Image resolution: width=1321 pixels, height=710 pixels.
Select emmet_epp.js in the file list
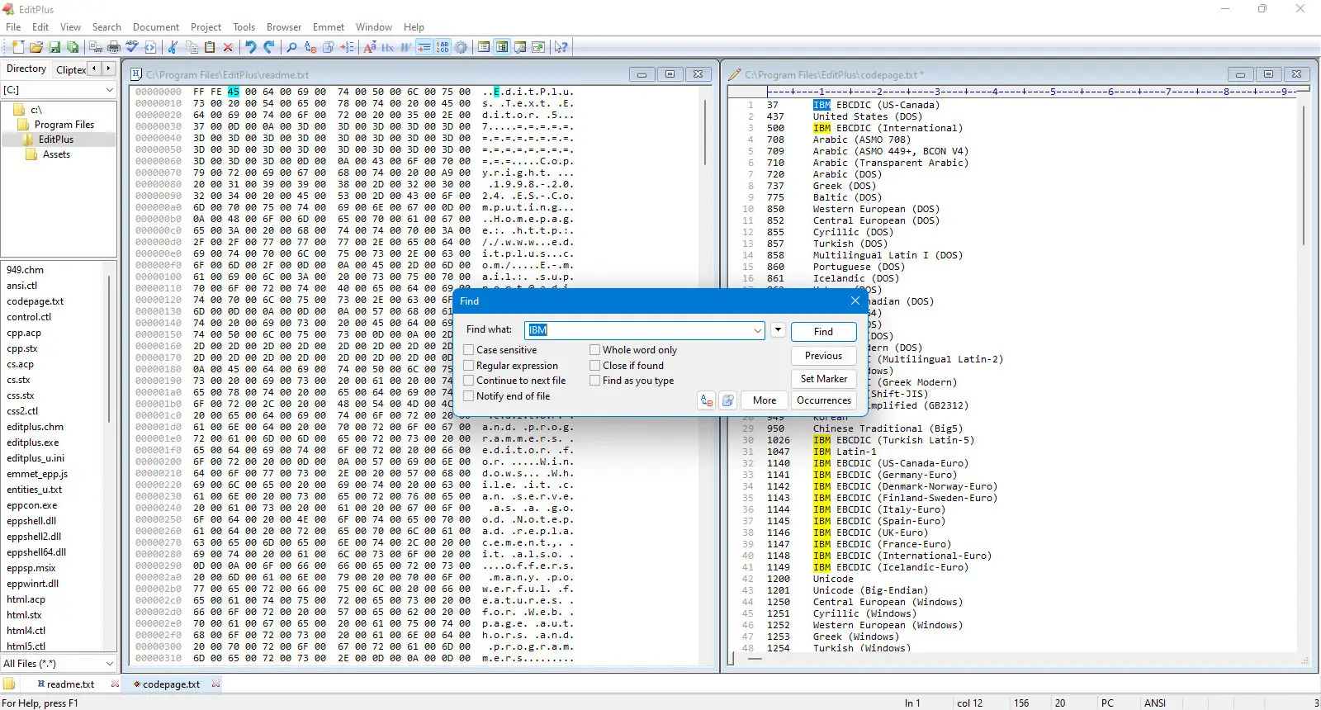pos(37,474)
